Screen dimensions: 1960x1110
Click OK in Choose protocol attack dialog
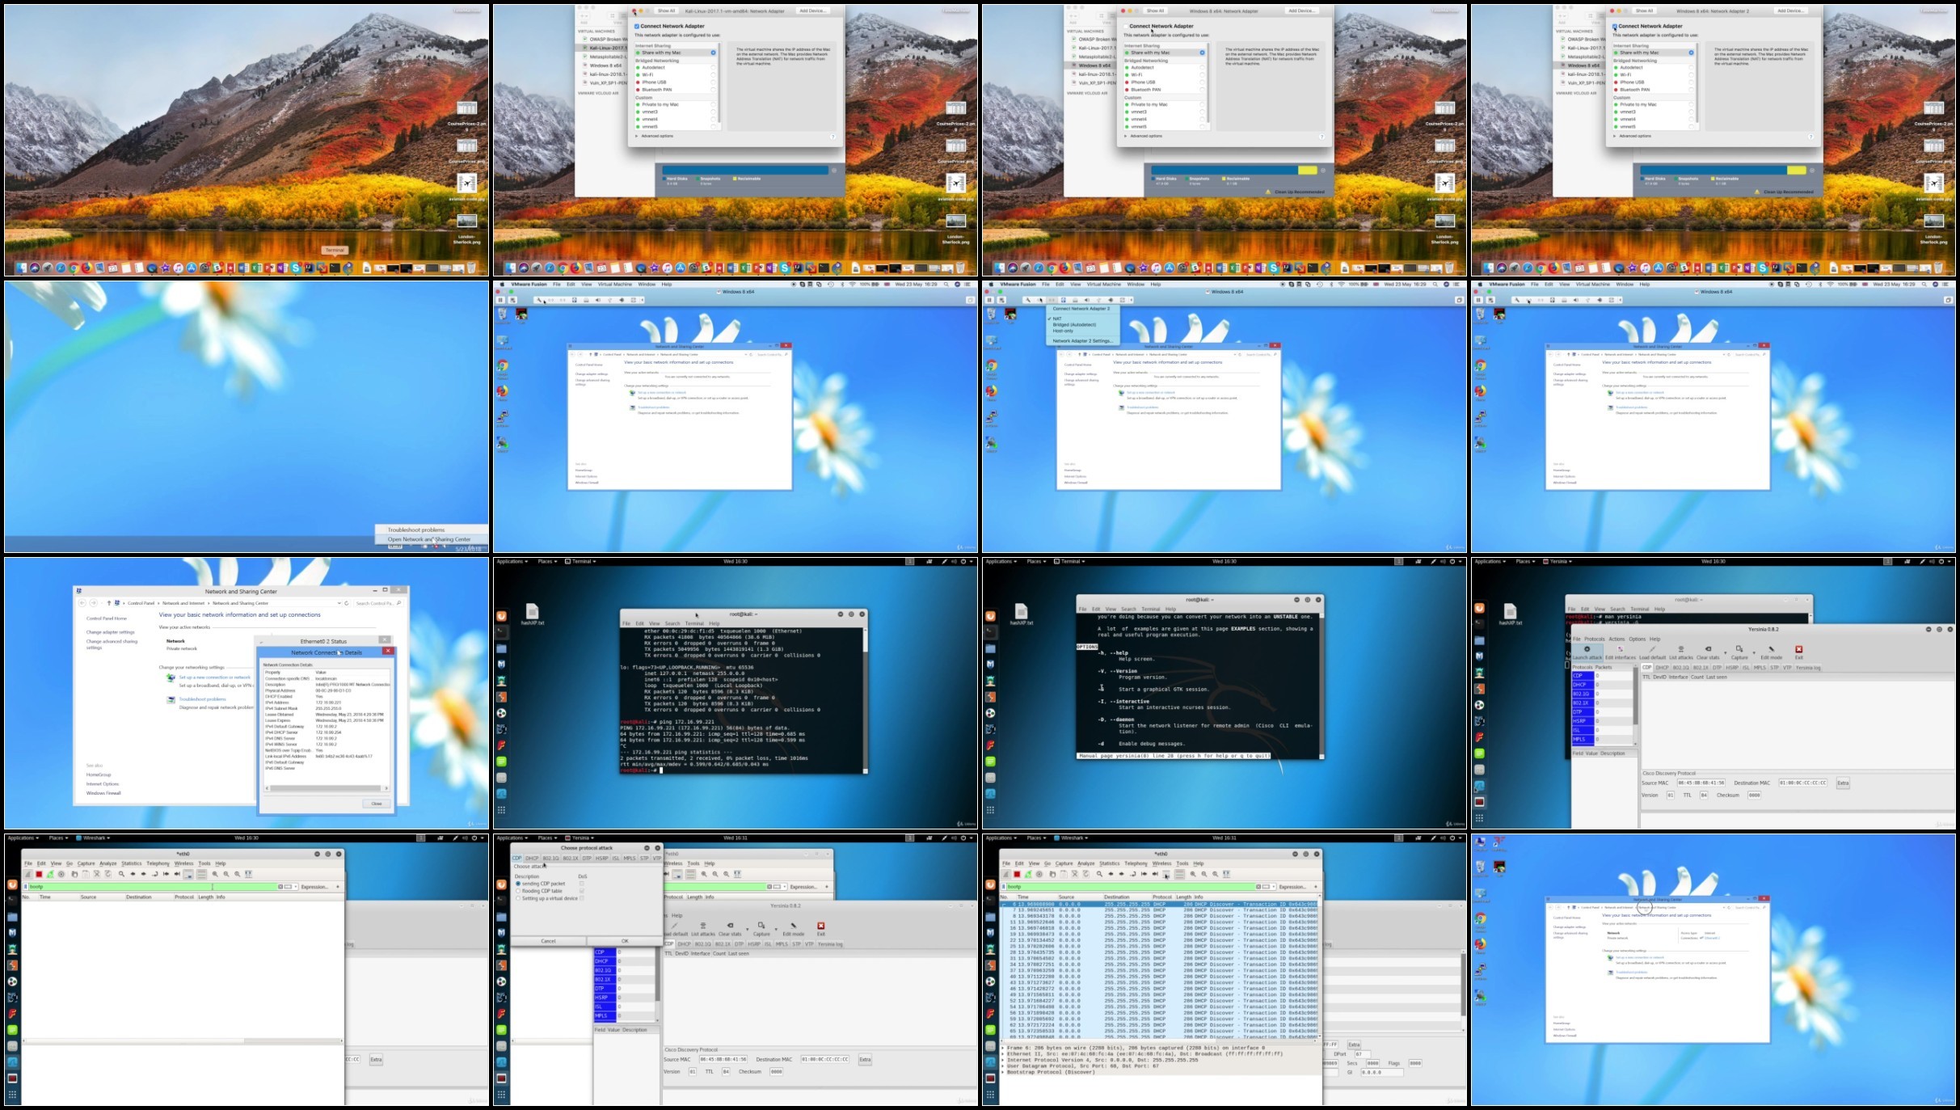[624, 941]
